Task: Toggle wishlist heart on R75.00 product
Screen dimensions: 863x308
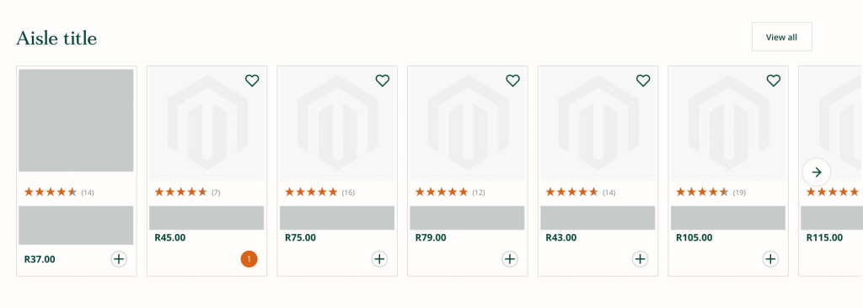Action: (x=383, y=81)
